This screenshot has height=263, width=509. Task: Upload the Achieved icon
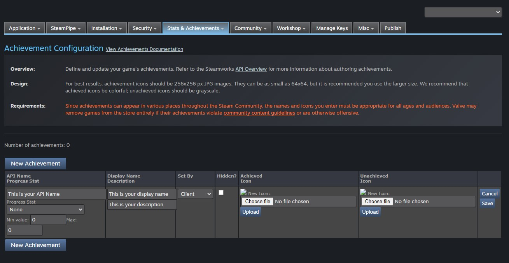(x=250, y=212)
